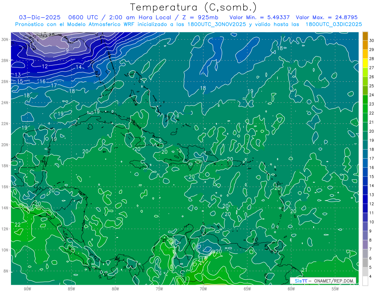Select the lavender swatch beside legend label 8
Viewport: 380px width, 293px height.
pyautogui.click(x=365, y=245)
